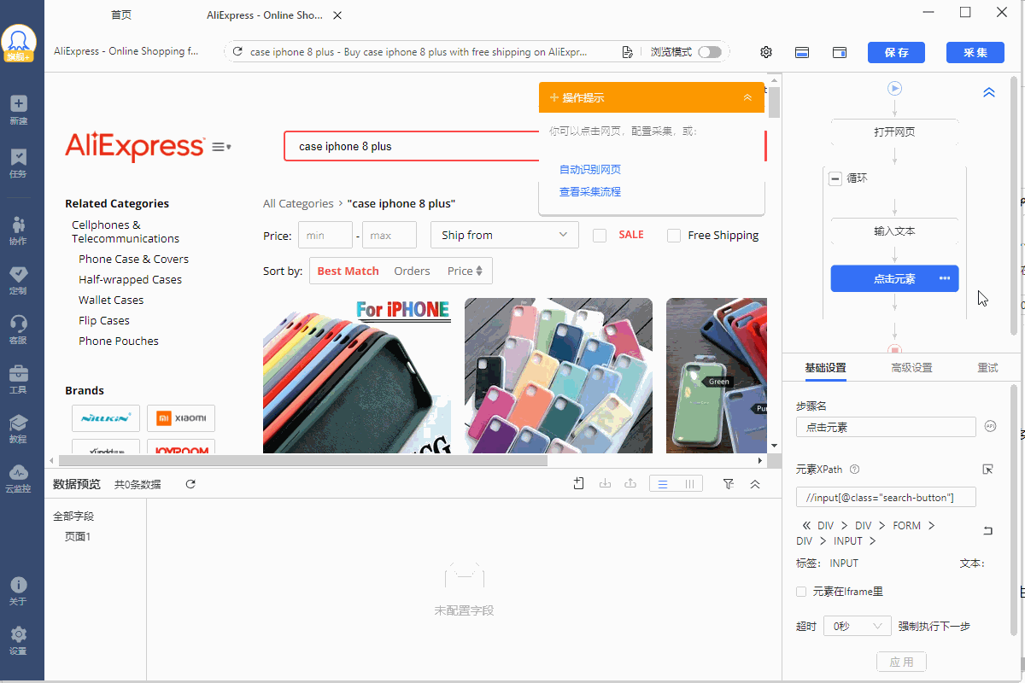Open the 教程 tutorial sidebar icon
Screen dimensions: 1025x683
pos(19,429)
